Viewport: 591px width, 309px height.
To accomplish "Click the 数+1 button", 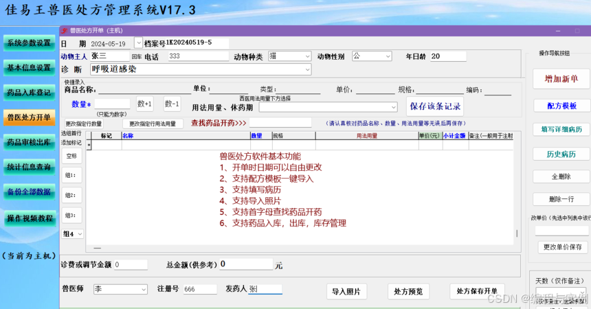I will (144, 104).
